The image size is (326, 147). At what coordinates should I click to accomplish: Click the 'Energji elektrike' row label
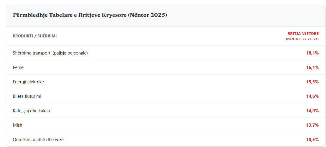point(28,82)
